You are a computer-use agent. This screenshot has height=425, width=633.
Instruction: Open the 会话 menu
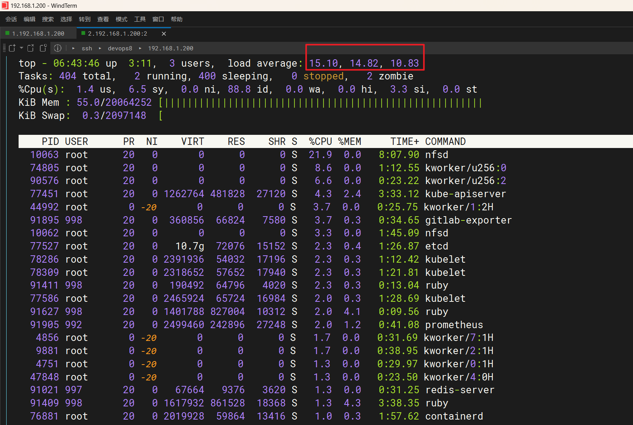tap(11, 19)
